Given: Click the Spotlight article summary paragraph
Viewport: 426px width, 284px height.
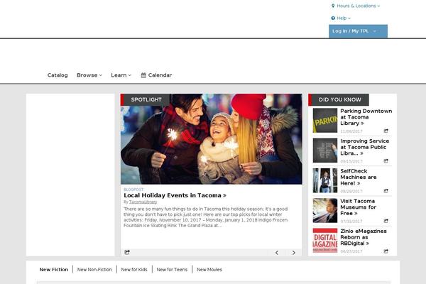Looking at the screenshot, I should click(206, 217).
